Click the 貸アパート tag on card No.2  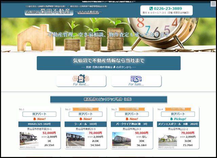coord(85,114)
